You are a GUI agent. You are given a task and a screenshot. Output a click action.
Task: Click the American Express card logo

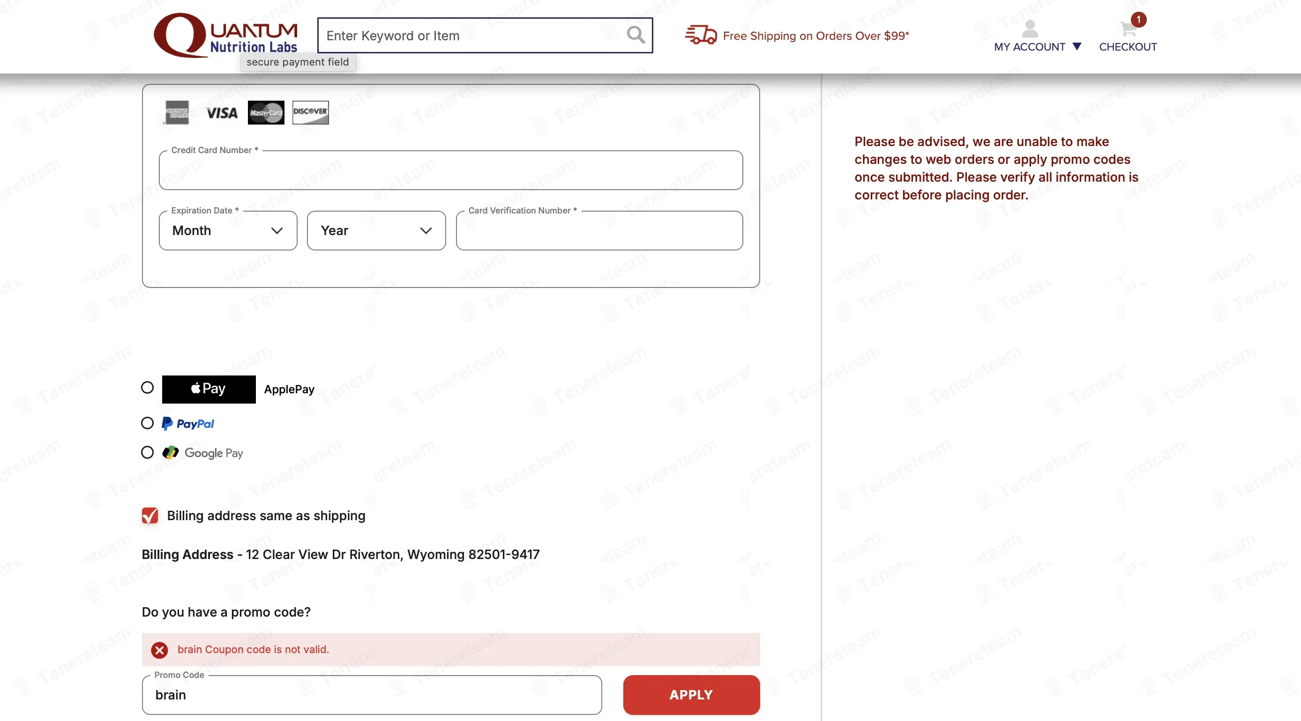tap(177, 112)
